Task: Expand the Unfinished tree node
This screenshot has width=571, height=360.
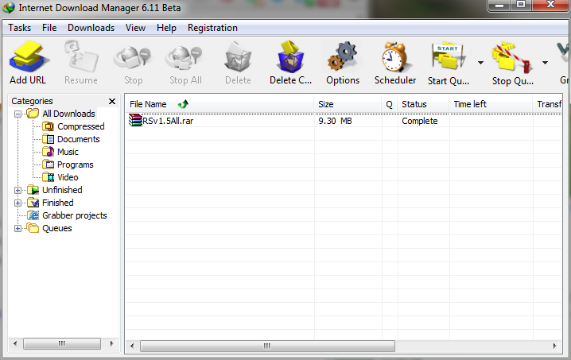Action: [x=17, y=190]
